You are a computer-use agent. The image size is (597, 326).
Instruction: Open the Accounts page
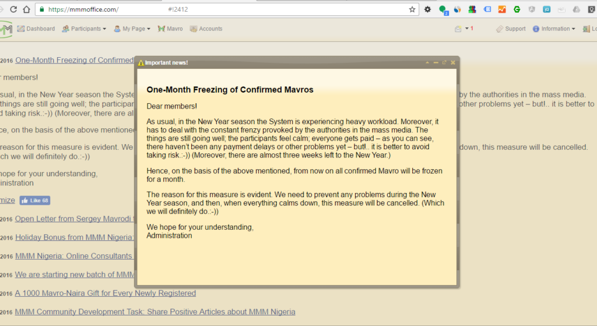[206, 29]
